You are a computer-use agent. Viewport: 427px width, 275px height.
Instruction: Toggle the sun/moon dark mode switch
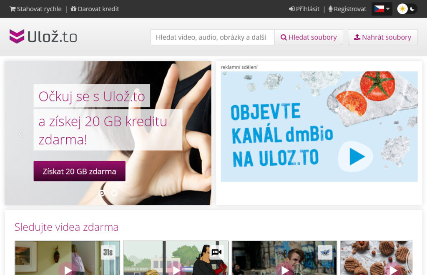pyautogui.click(x=407, y=9)
